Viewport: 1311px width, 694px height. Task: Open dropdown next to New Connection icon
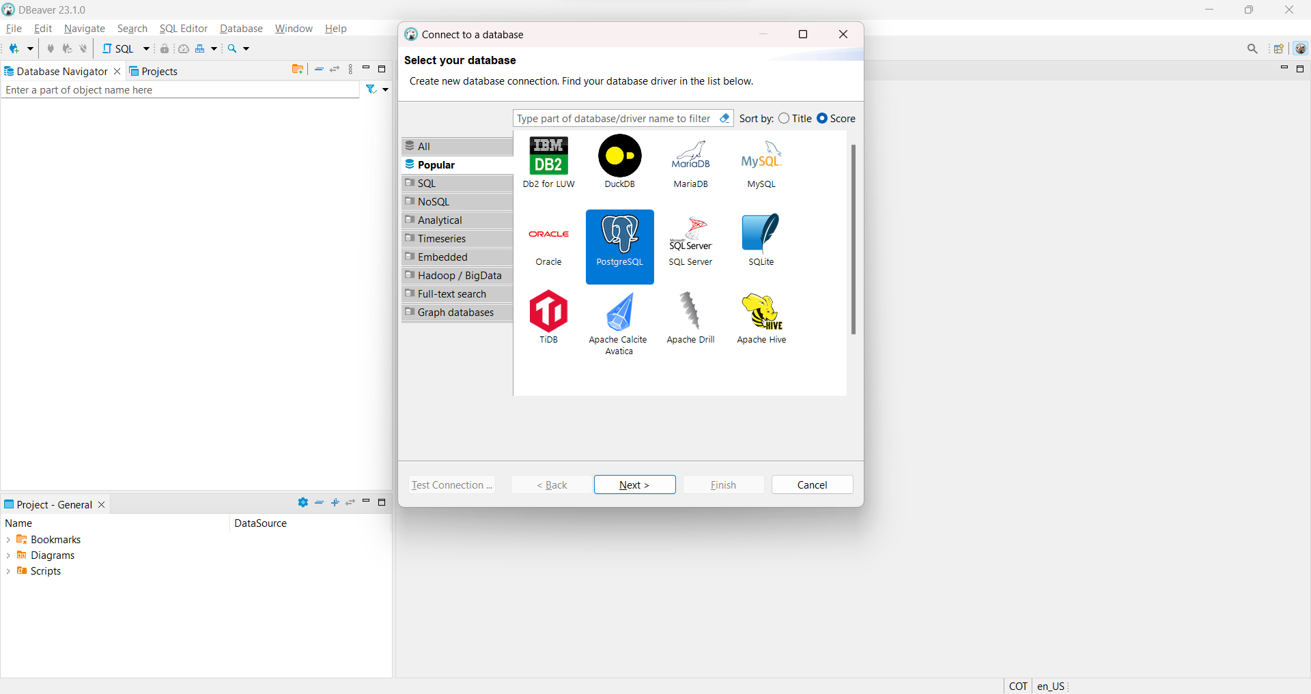click(30, 48)
